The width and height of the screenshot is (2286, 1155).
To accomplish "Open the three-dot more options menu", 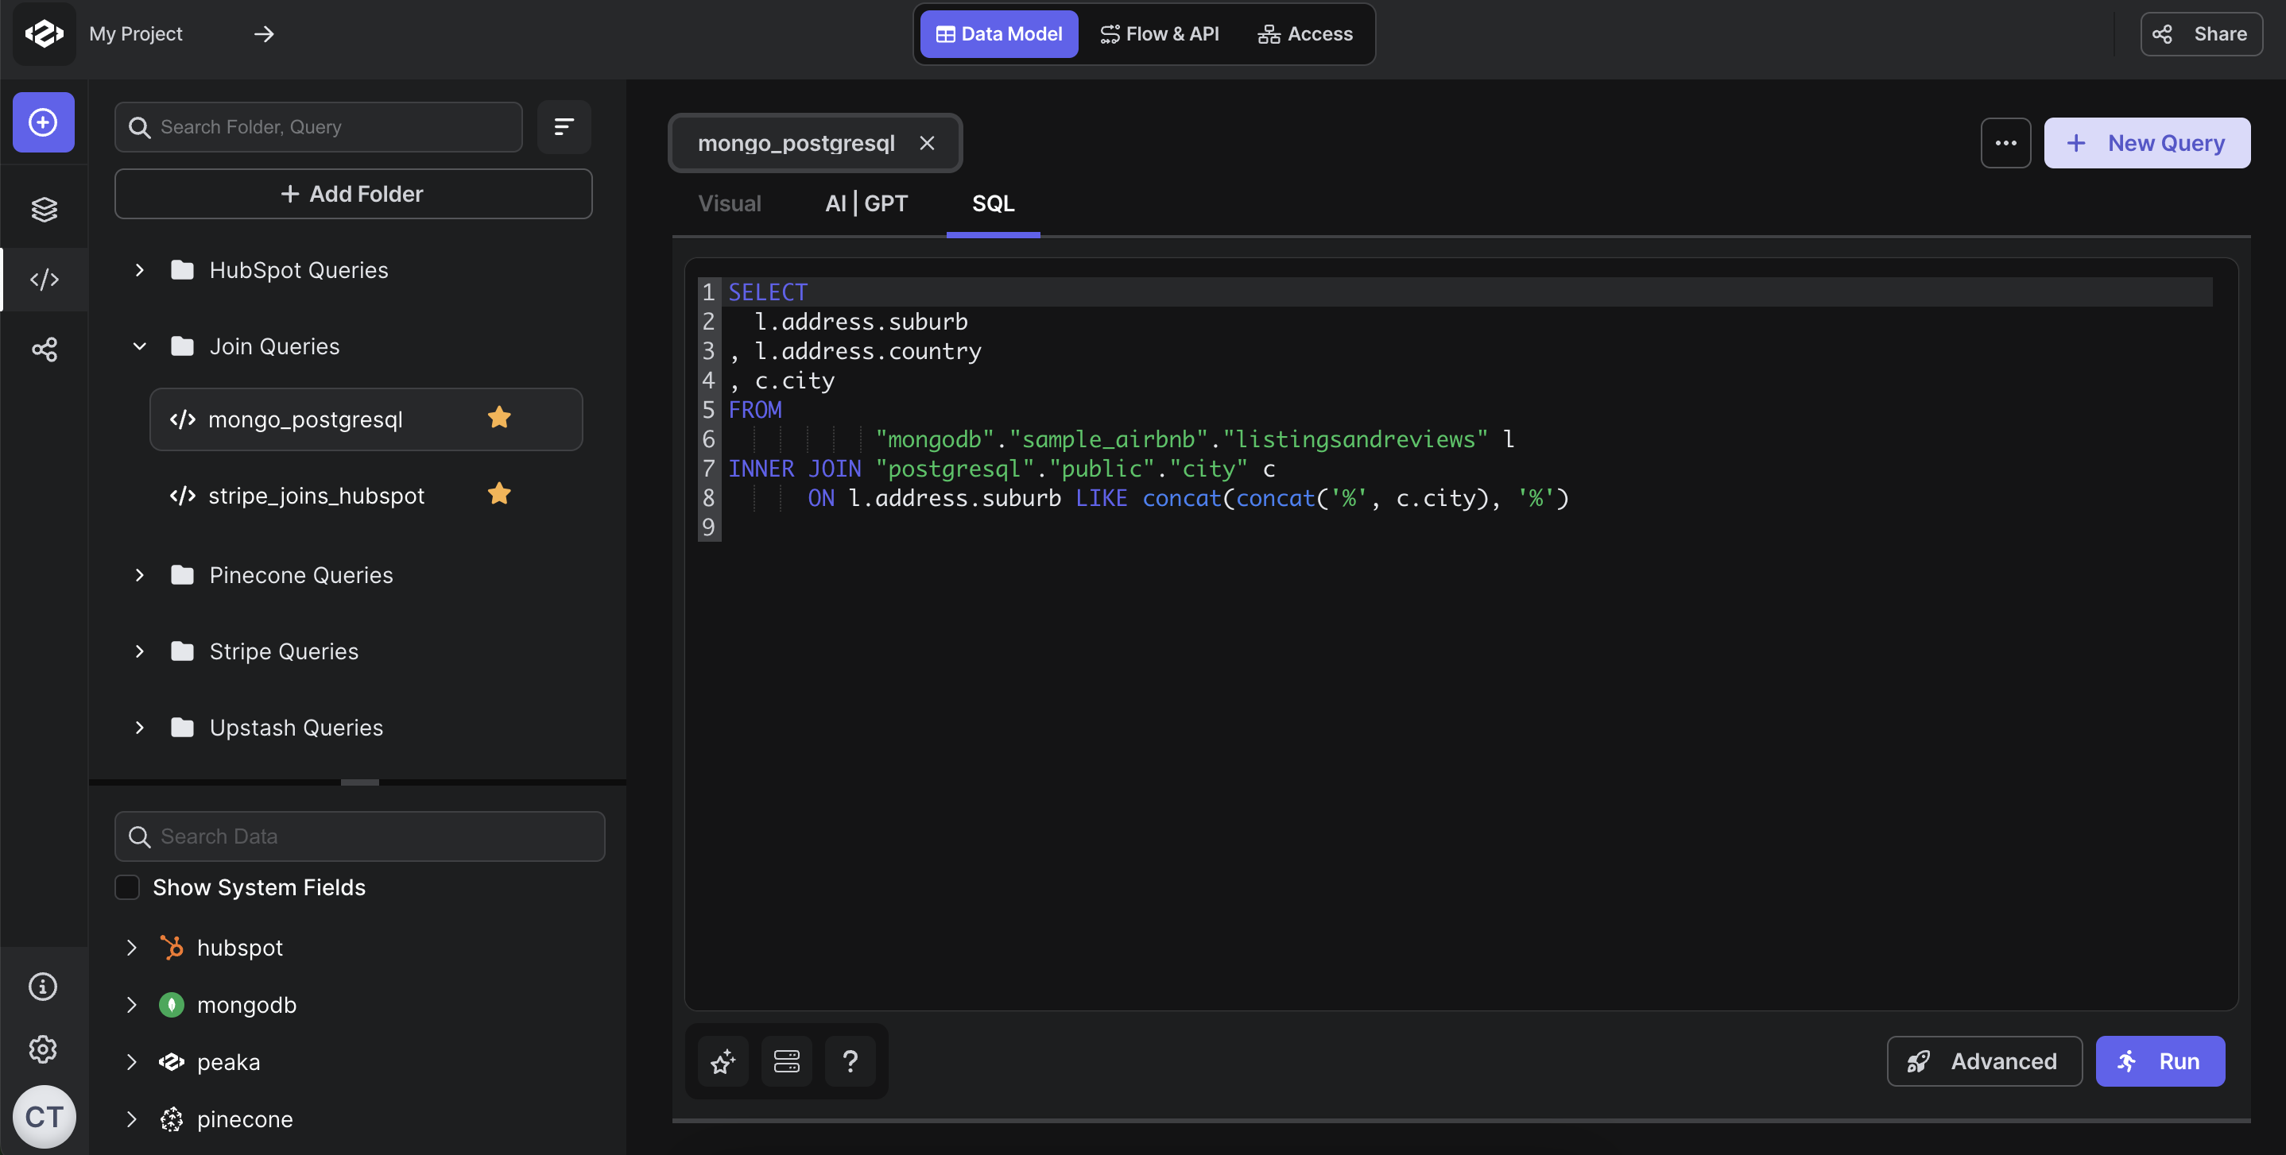I will coord(2005,143).
